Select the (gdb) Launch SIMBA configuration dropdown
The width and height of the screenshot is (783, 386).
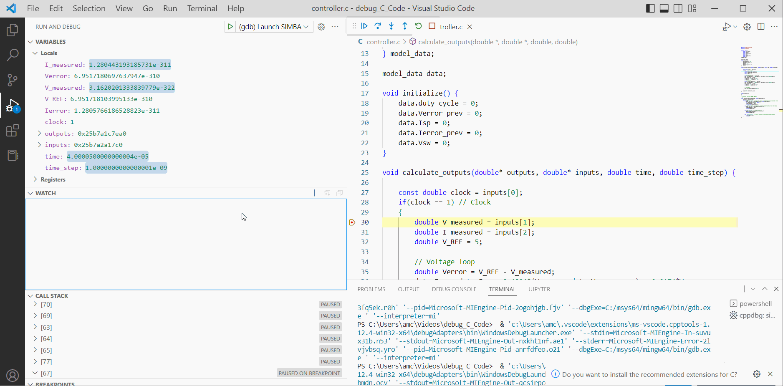pyautogui.click(x=274, y=27)
